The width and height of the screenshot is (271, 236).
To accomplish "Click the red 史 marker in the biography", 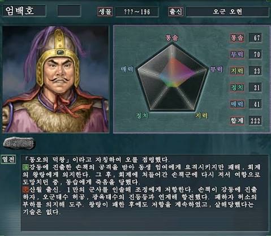I will click(25, 190).
